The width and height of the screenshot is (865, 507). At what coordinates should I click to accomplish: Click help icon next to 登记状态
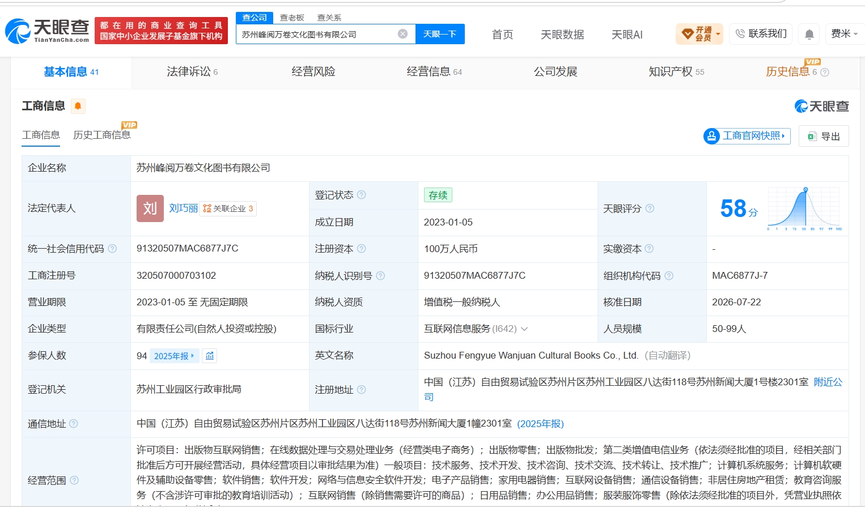[x=362, y=195]
